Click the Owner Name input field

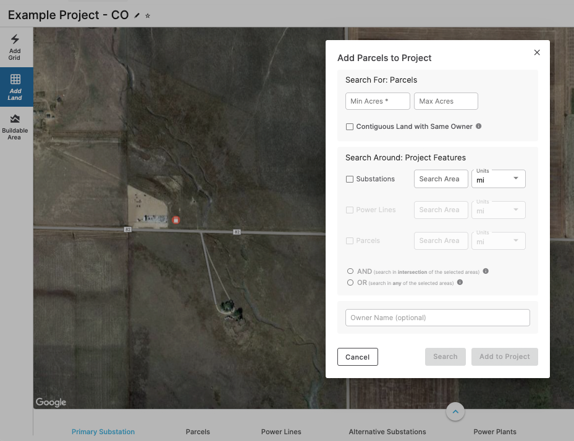pyautogui.click(x=437, y=318)
